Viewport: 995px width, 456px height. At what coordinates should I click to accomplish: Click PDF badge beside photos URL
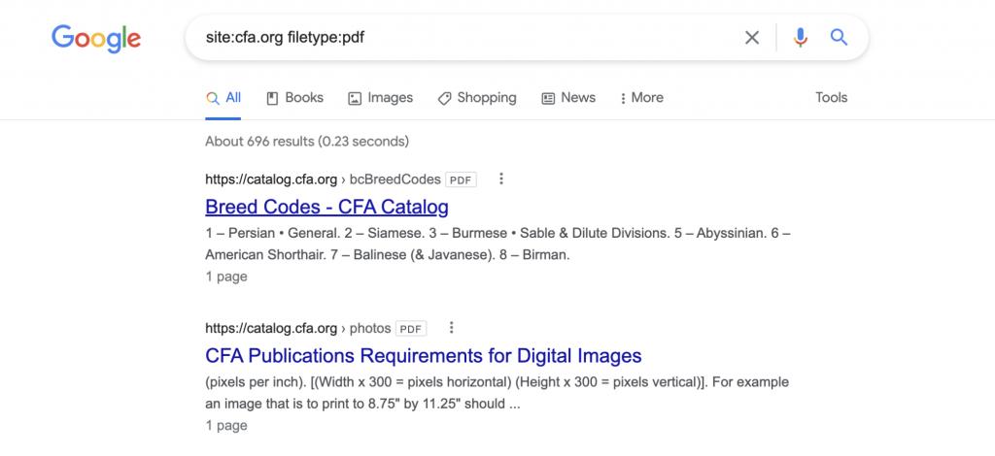[x=411, y=329]
